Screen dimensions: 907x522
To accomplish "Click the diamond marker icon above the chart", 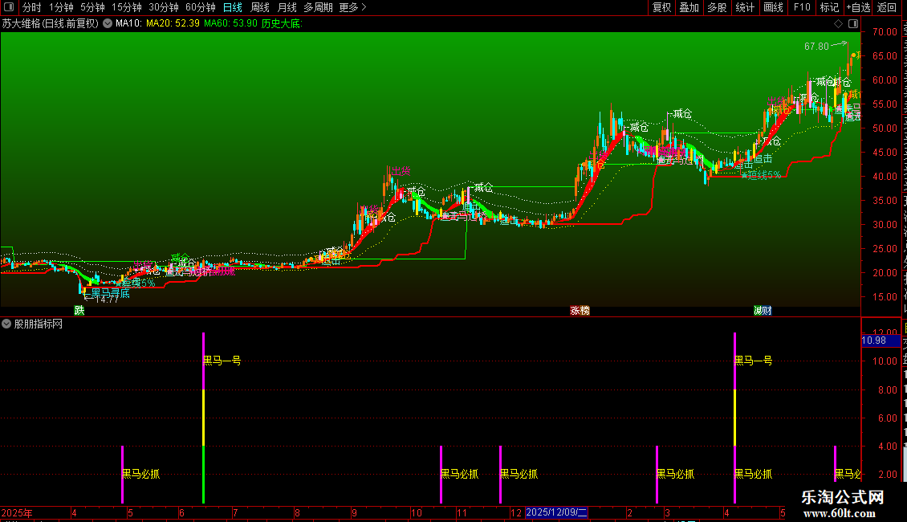I will [x=838, y=23].
